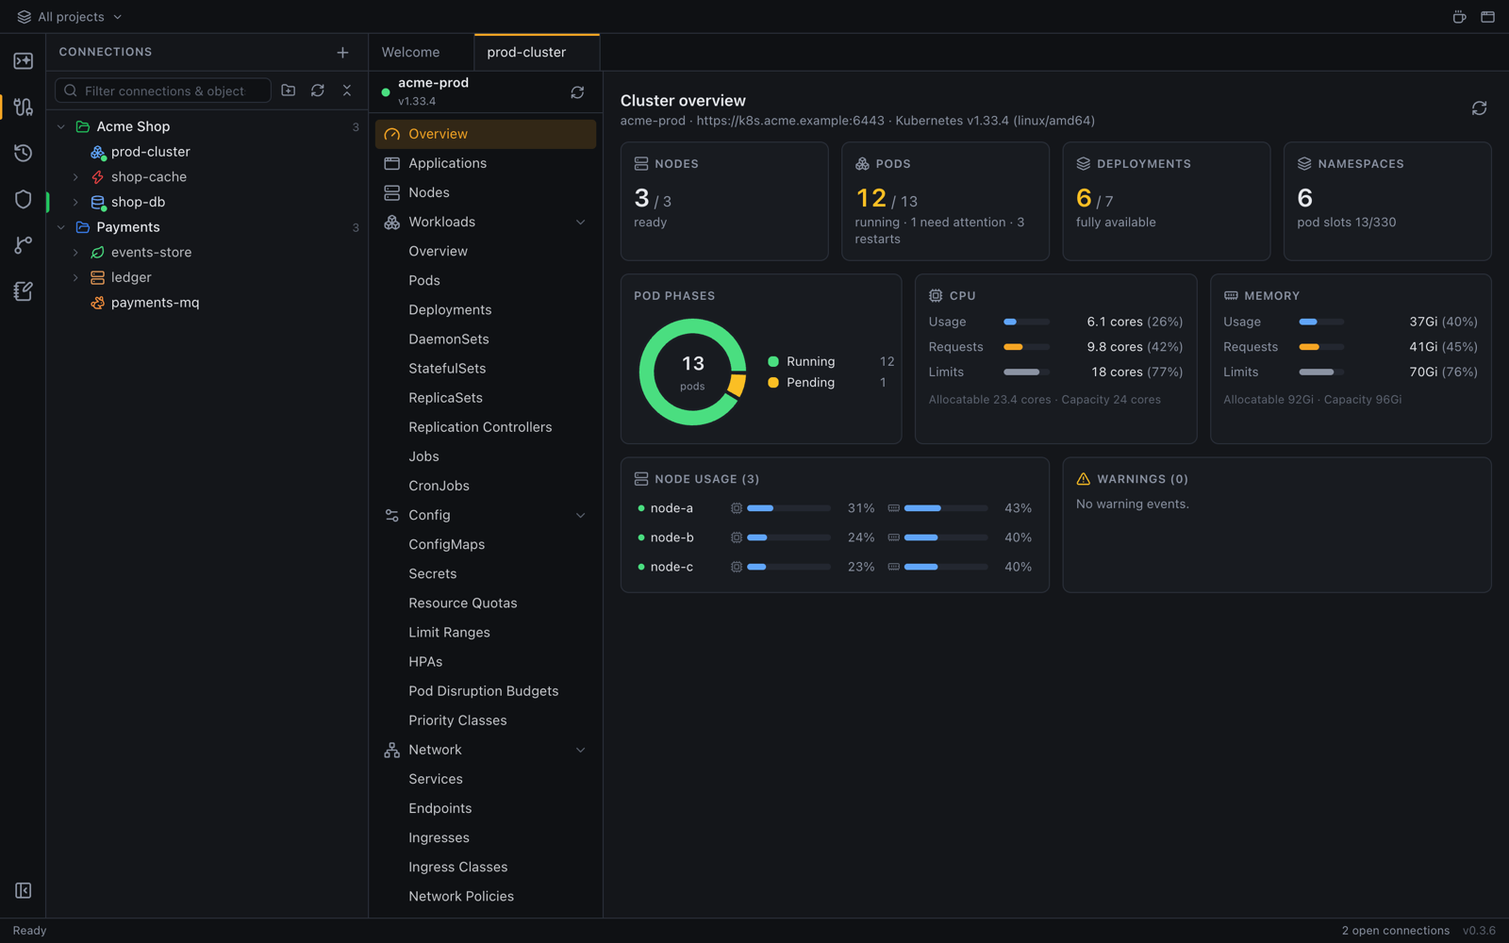The width and height of the screenshot is (1509, 943).
Task: Collapse the Payments folder
Action: click(61, 227)
